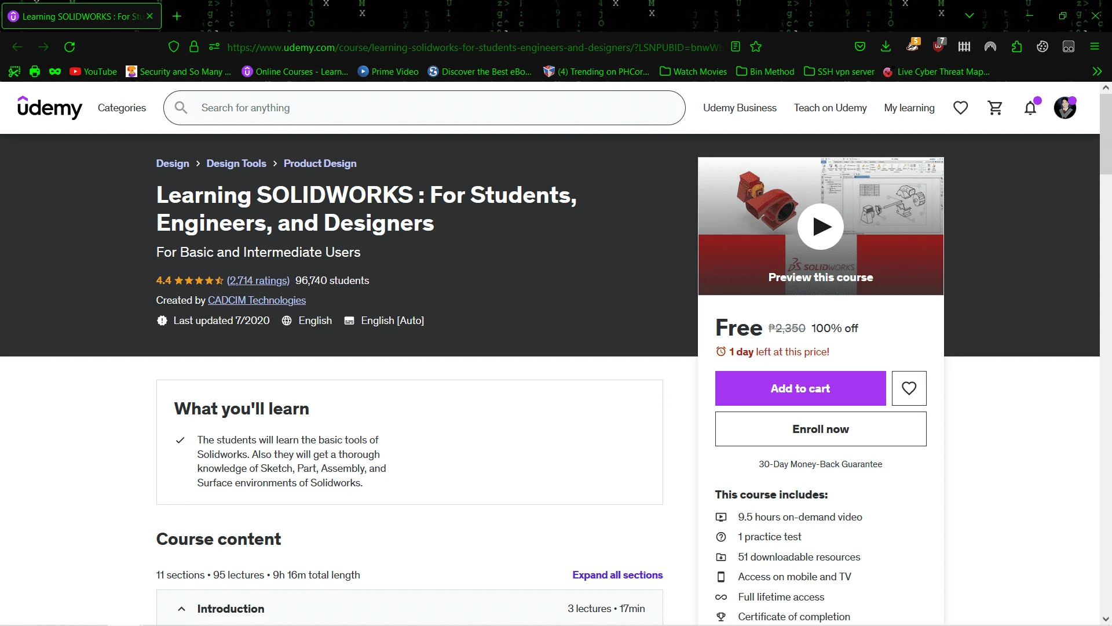Viewport: 1112px width, 626px height.
Task: Open the Categories menu
Action: pyautogui.click(x=122, y=108)
